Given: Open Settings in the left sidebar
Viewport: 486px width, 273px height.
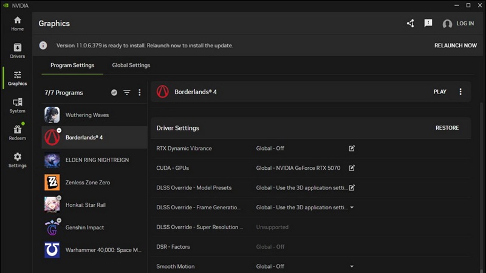Looking at the screenshot, I should coord(17,160).
